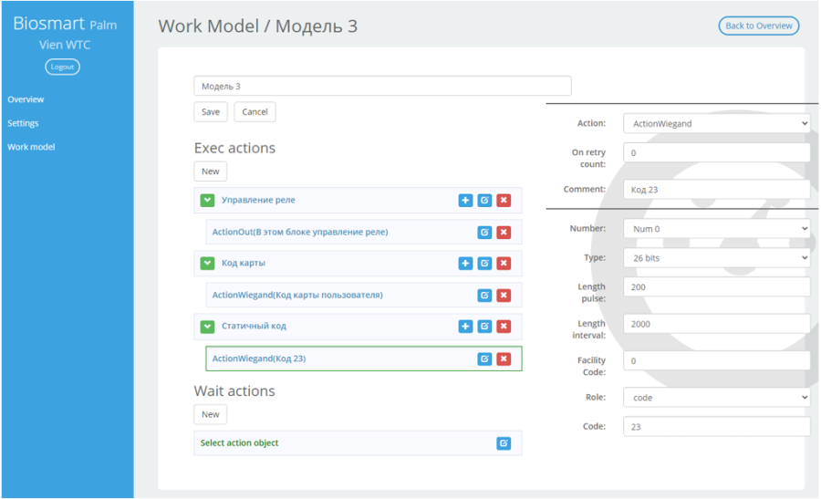This screenshot has width=821, height=499.
Task: Open the Action dropdown showing ActionWiegand
Action: coord(716,123)
